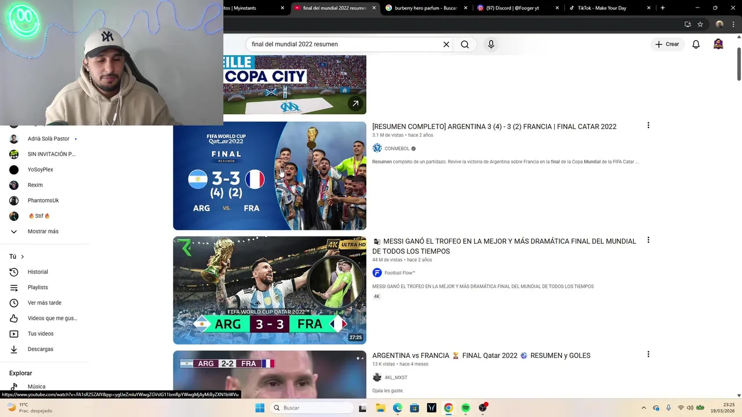Click the taskbar Buscar search box

312,408
